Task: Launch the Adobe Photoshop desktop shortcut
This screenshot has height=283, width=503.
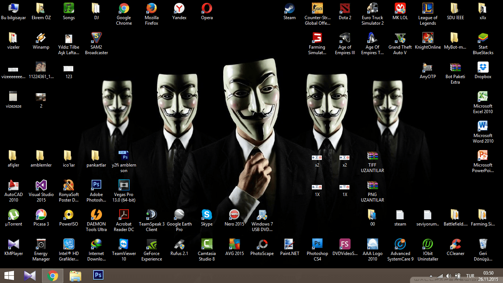Action: [x=96, y=191]
